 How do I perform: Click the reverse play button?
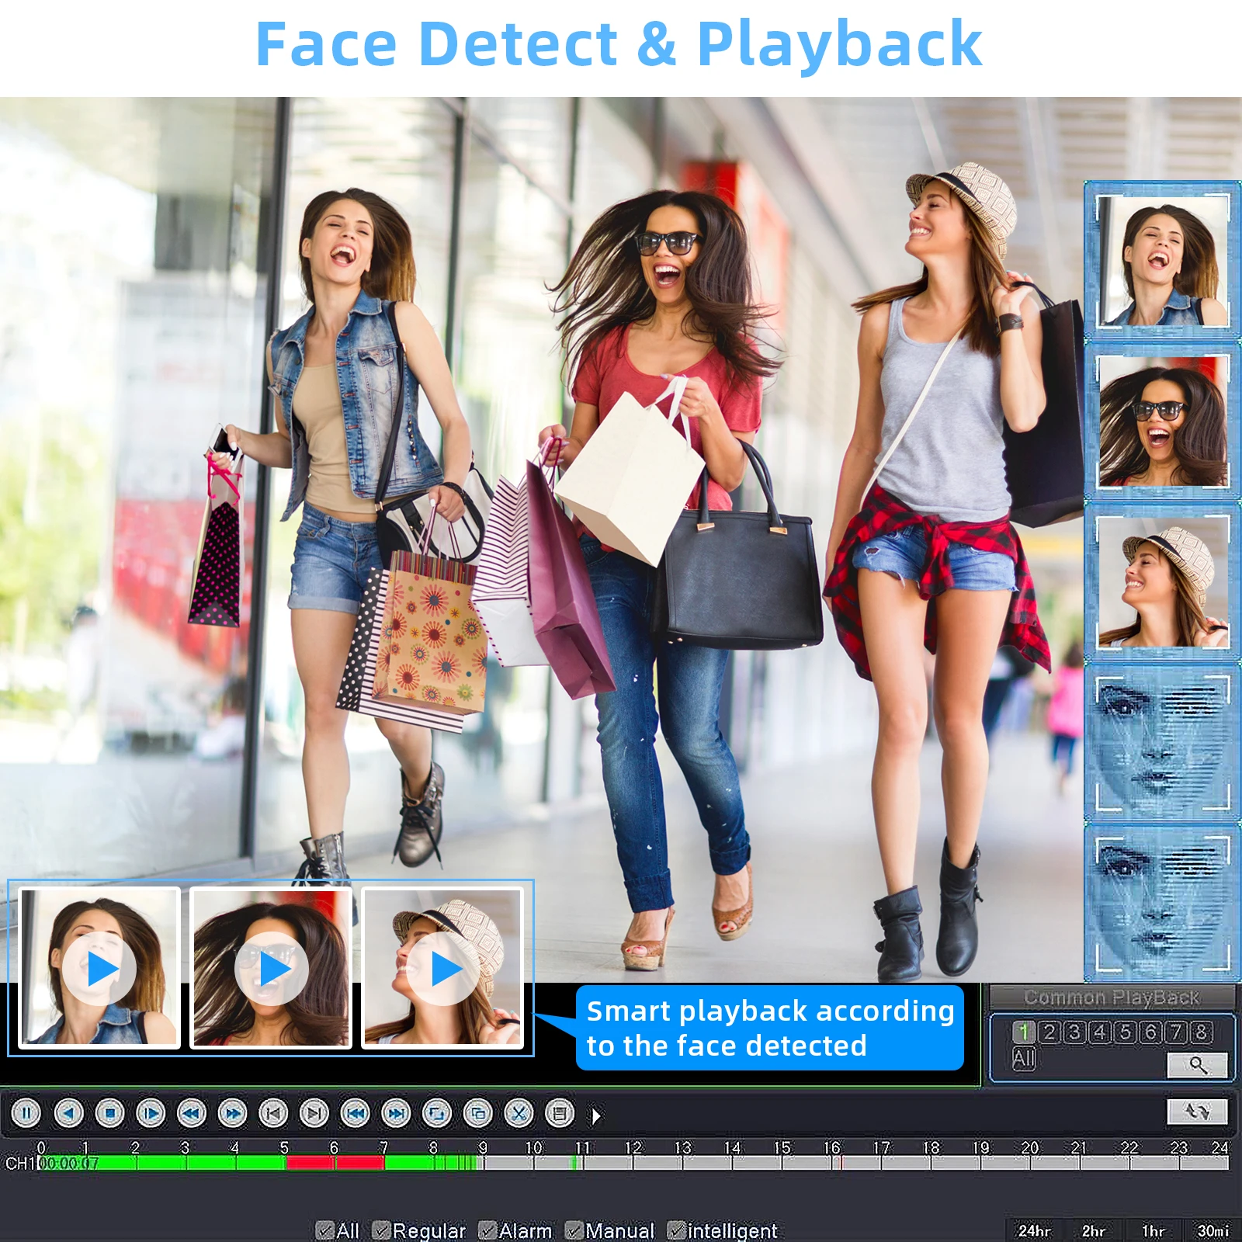(x=68, y=1114)
